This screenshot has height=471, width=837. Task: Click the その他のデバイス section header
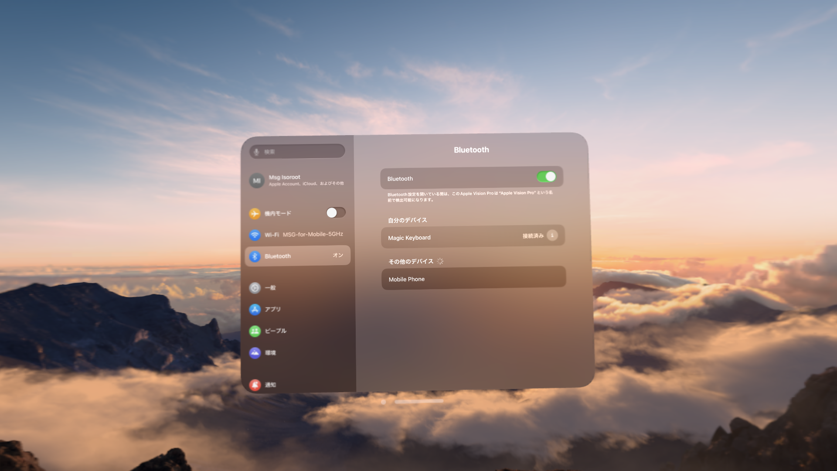click(411, 262)
